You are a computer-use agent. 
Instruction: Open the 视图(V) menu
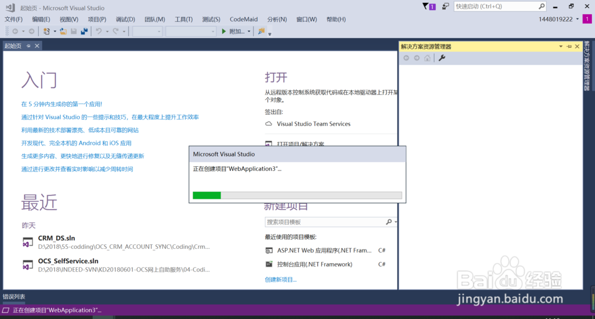click(x=68, y=20)
